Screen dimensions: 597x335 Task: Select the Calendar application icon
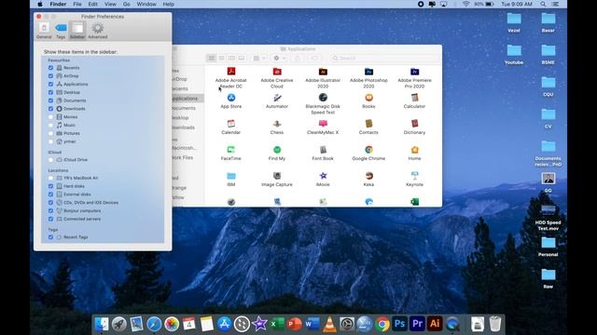tap(231, 124)
